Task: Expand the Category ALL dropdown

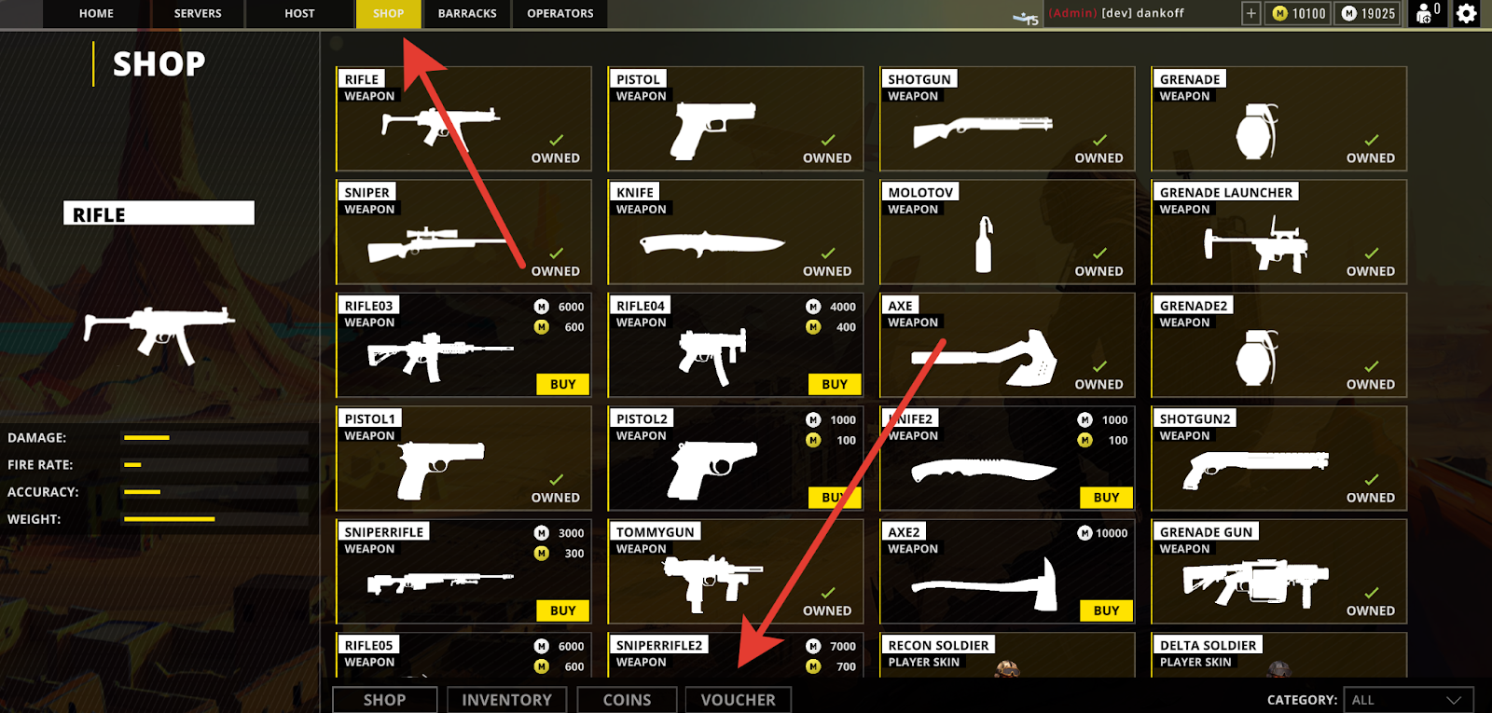Action: point(1408,700)
